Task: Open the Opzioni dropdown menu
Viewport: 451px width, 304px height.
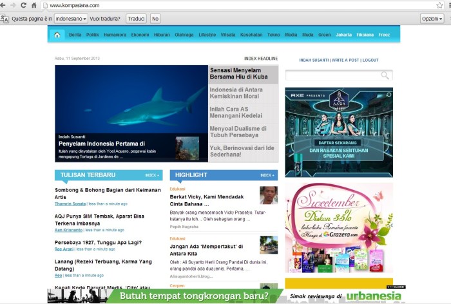Action: click(430, 19)
